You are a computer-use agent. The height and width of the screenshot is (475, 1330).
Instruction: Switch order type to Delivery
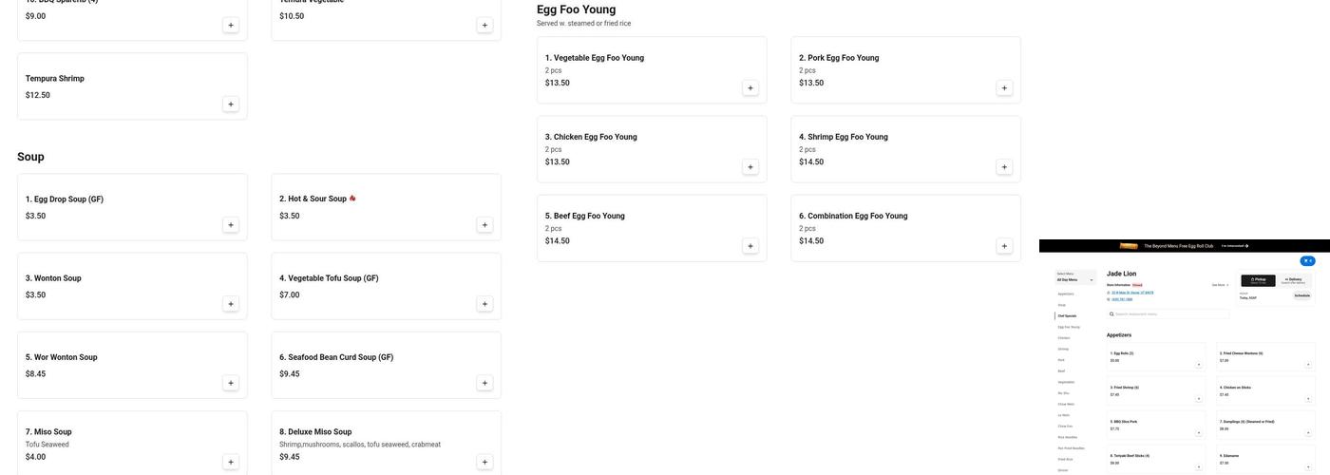[x=1293, y=280]
